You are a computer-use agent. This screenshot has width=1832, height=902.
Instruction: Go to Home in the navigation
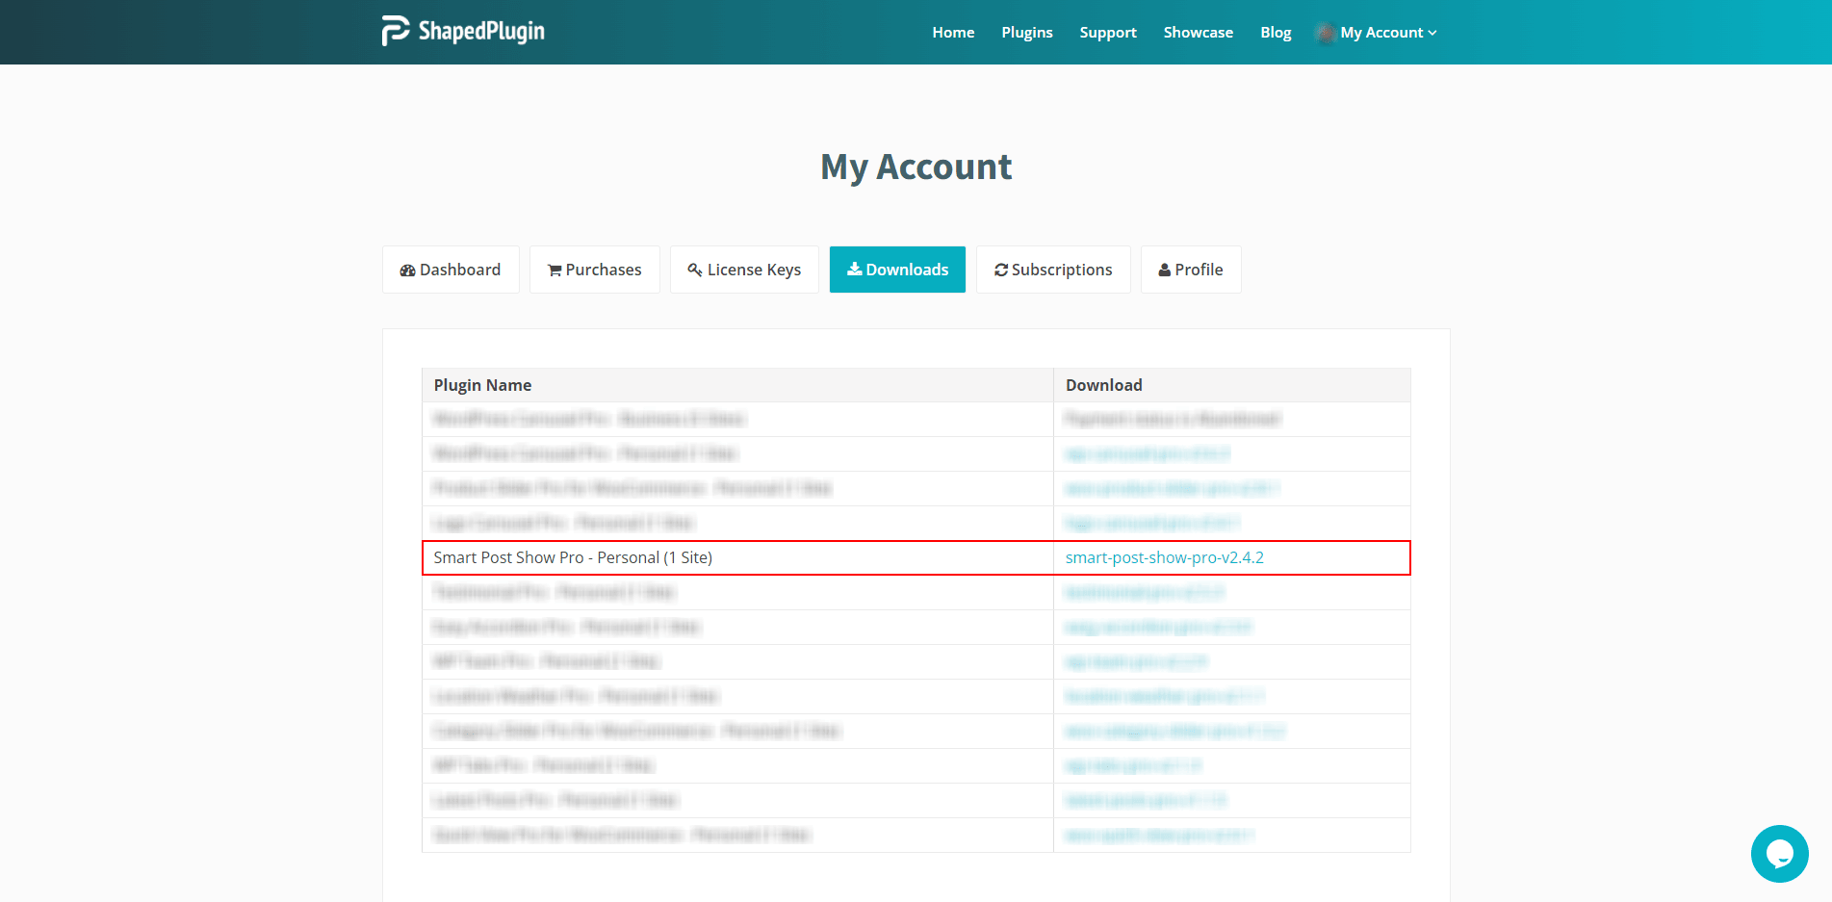[x=953, y=33]
